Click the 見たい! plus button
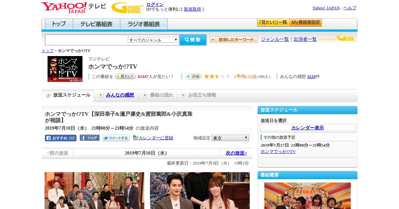The width and height of the screenshot is (399, 209). [125, 76]
